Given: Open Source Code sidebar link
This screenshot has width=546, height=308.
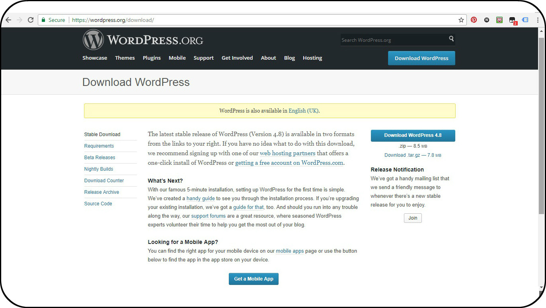Looking at the screenshot, I should click(x=98, y=204).
